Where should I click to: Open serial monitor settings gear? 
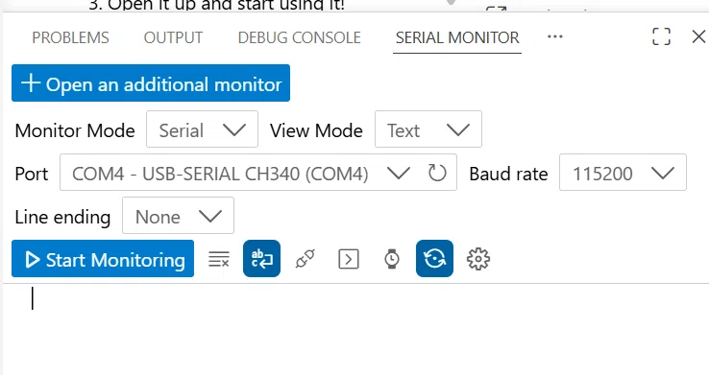click(477, 259)
